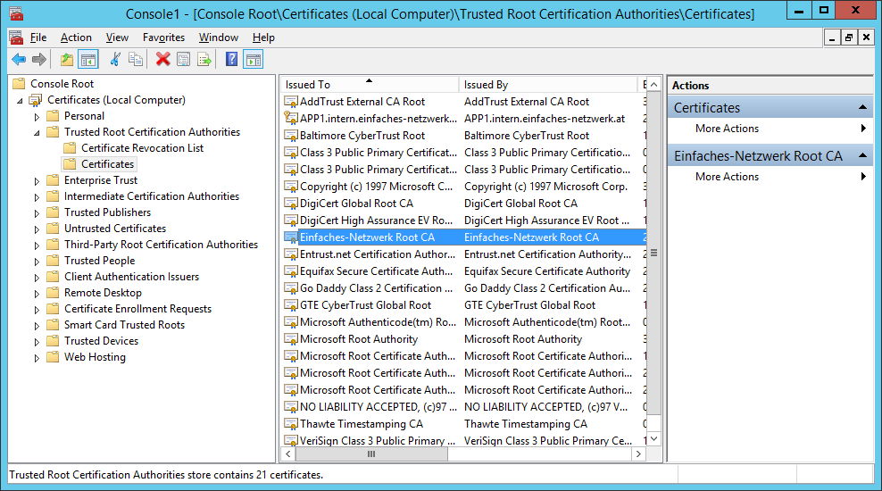Click the Cut scissors icon
882x491 pixels.
(115, 60)
